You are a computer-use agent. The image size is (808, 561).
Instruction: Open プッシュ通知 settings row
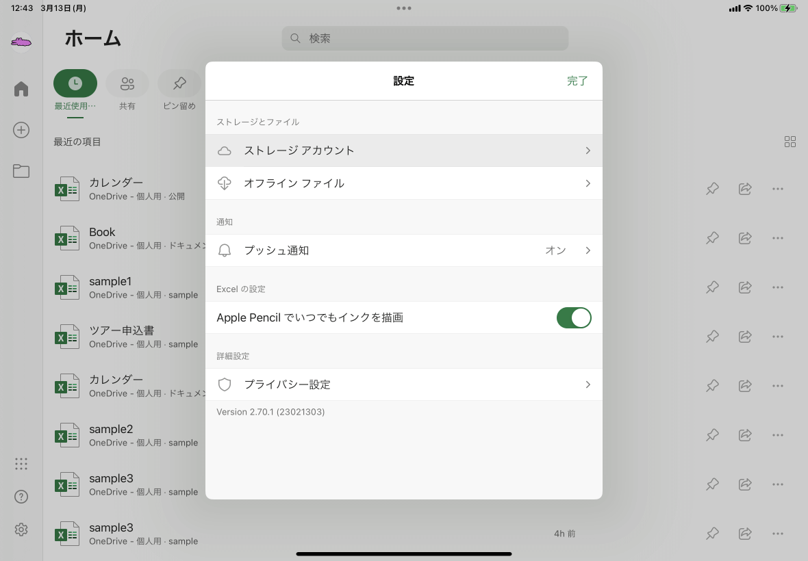[x=403, y=250]
